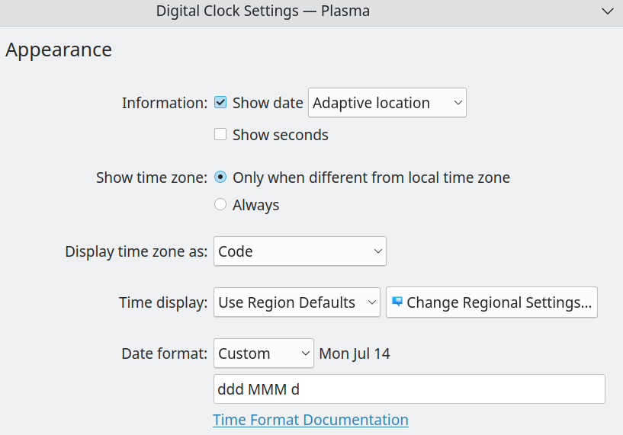623x435 pixels.
Task: Click the blue icon on Change Regional Settings
Action: [397, 302]
